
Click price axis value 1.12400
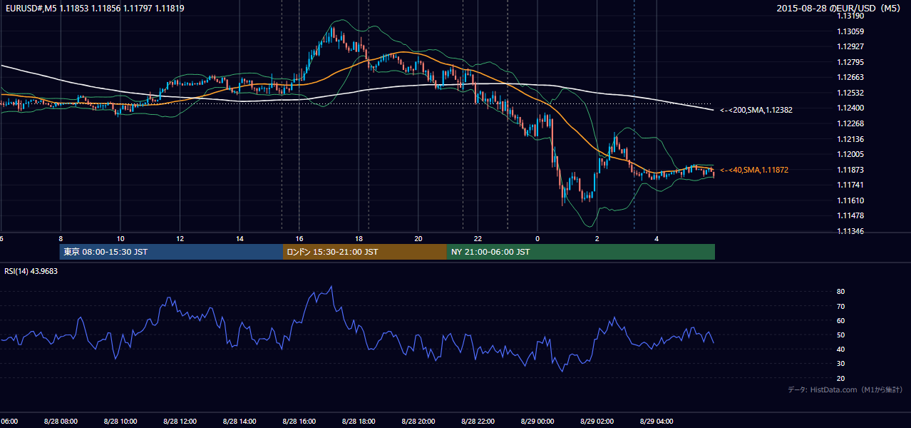(851, 108)
